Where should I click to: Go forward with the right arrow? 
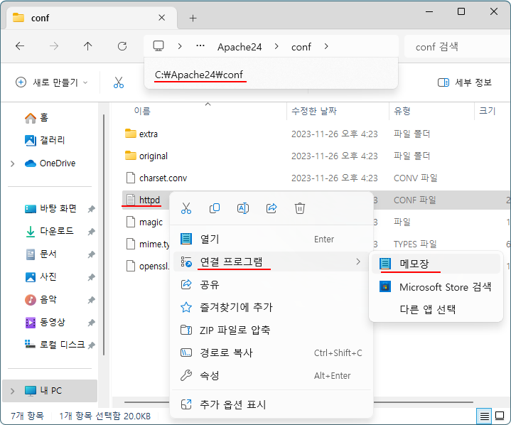tap(54, 46)
